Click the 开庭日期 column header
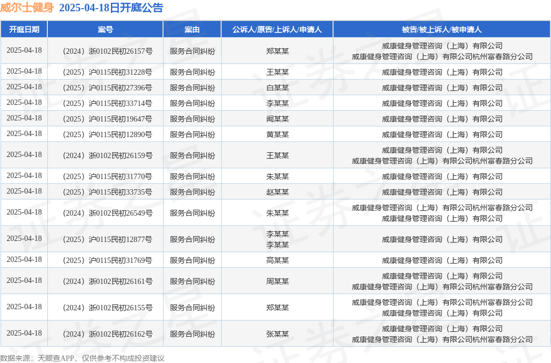This screenshot has height=363, width=551. click(24, 30)
